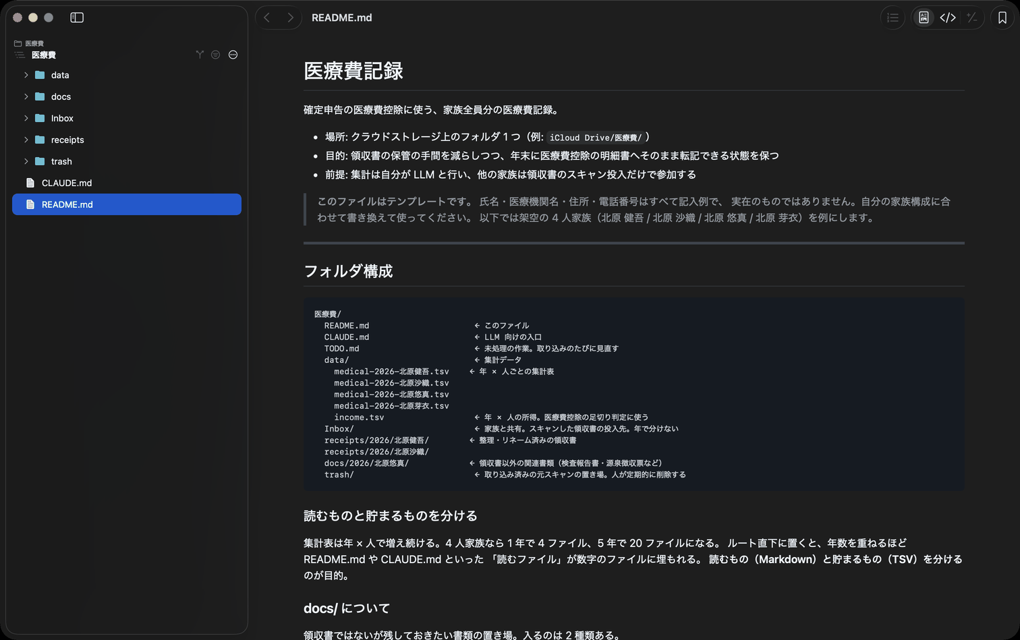
Task: Click receipts/2026/北原健吾/ in code block
Action: pos(376,440)
